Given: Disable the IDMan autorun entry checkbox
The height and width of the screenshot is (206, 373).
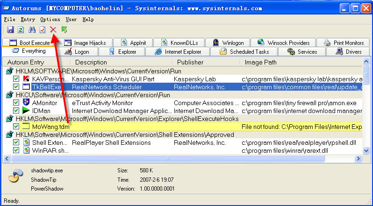Looking at the screenshot, I should tap(16, 111).
